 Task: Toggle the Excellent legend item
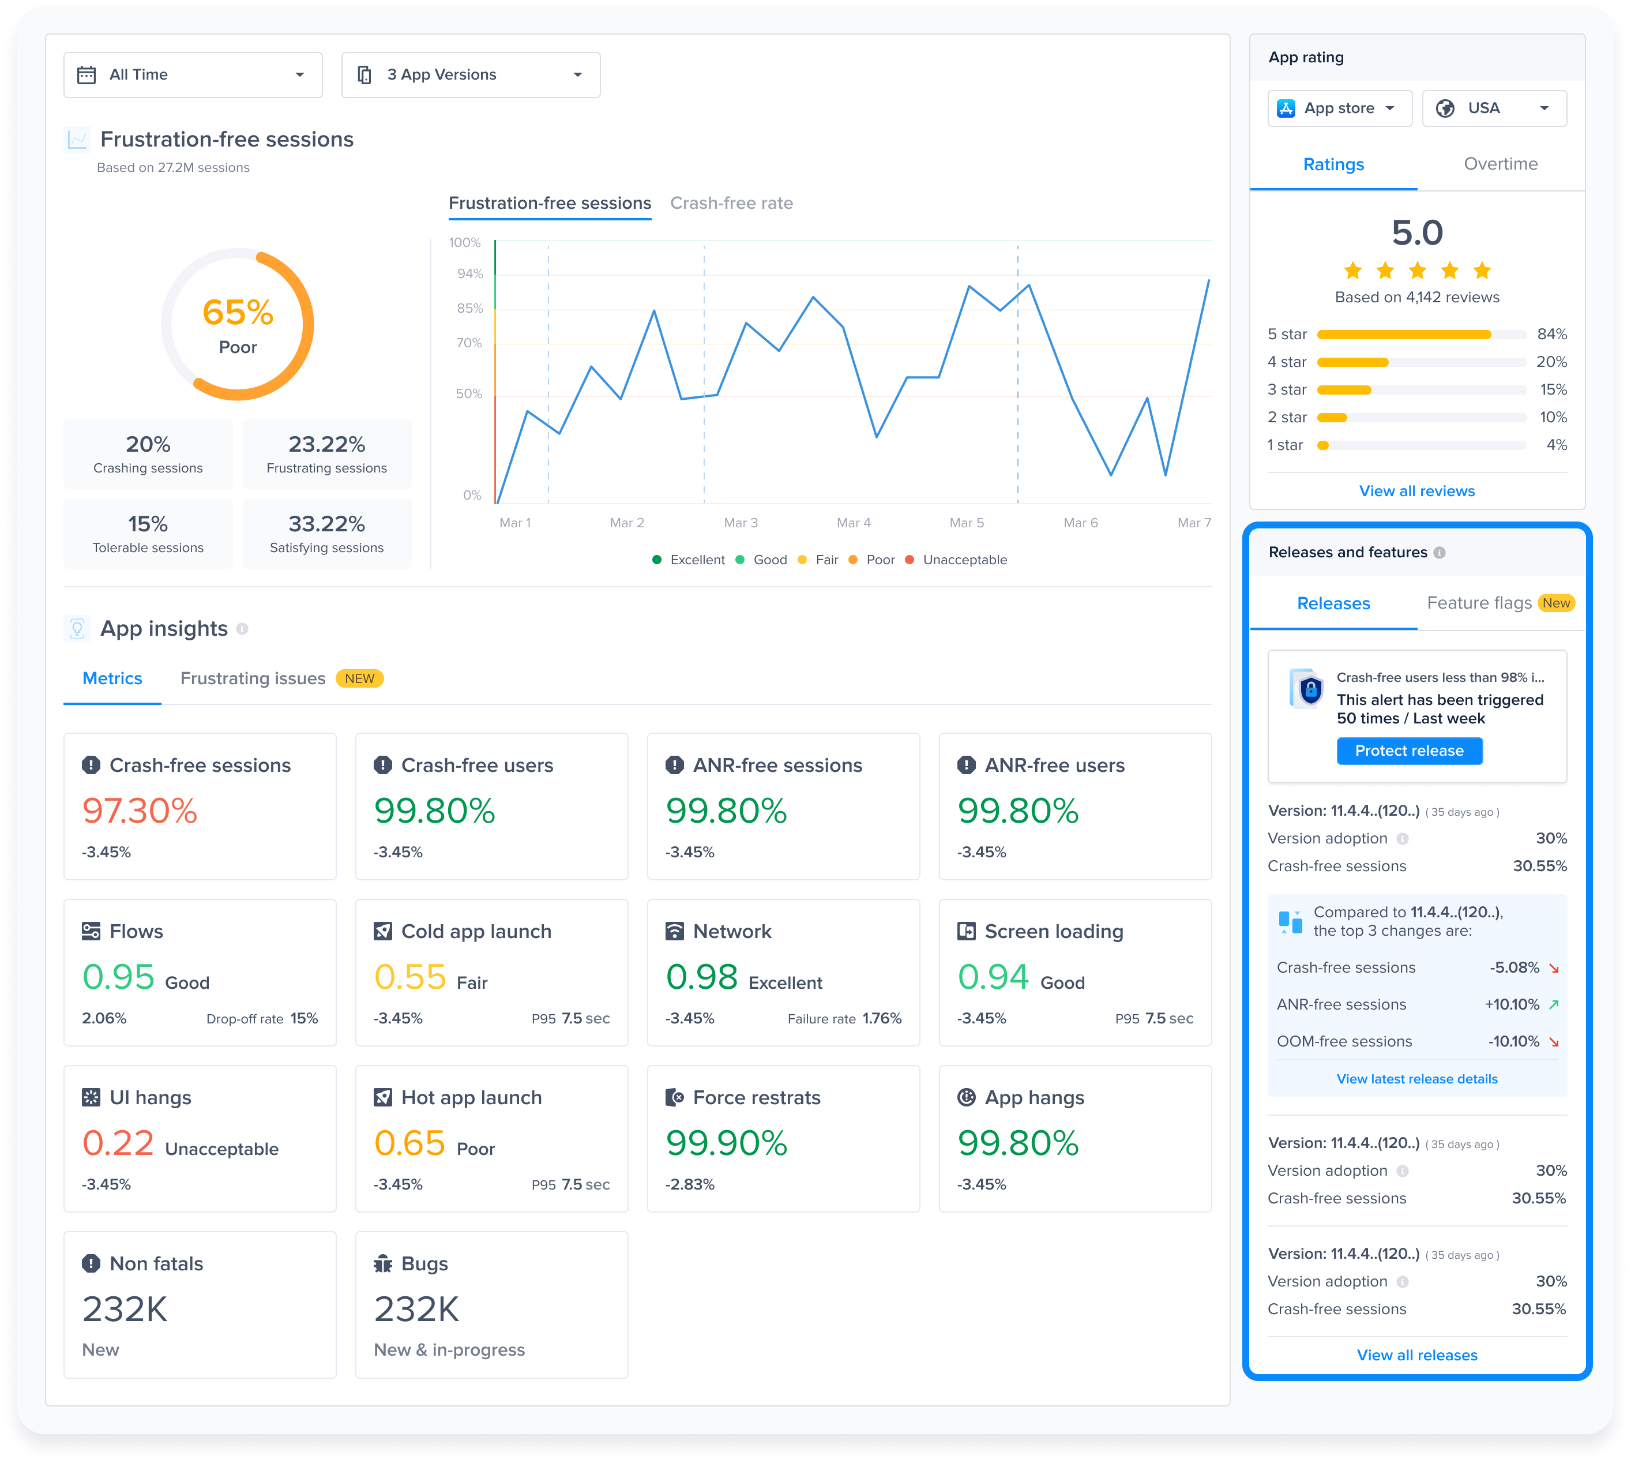pyautogui.click(x=687, y=560)
